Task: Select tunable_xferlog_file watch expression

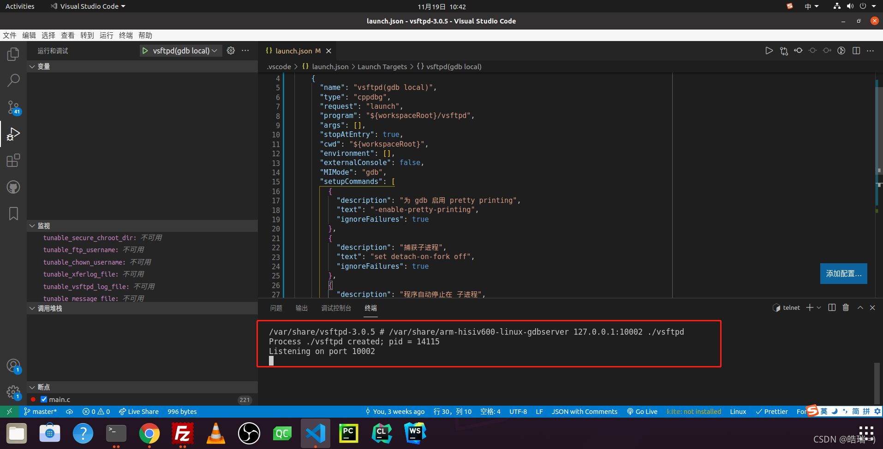Action: [142, 274]
